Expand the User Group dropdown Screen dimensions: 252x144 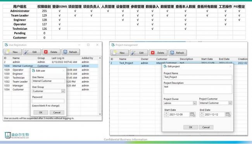(63, 91)
